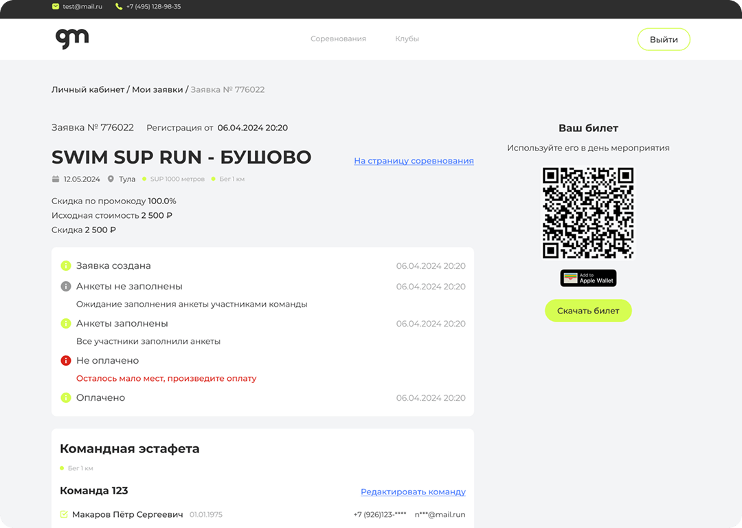Click the green status icon next to Оплачено
The height and width of the screenshot is (528, 742).
66,397
